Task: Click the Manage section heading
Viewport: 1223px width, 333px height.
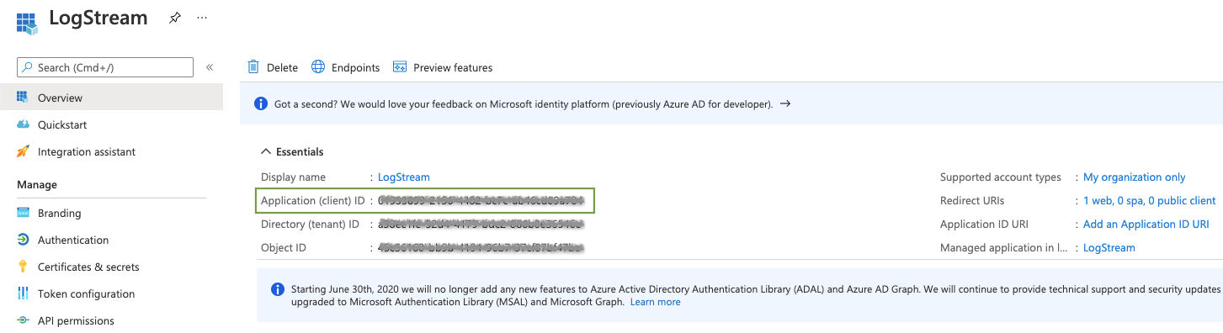Action: (x=37, y=184)
